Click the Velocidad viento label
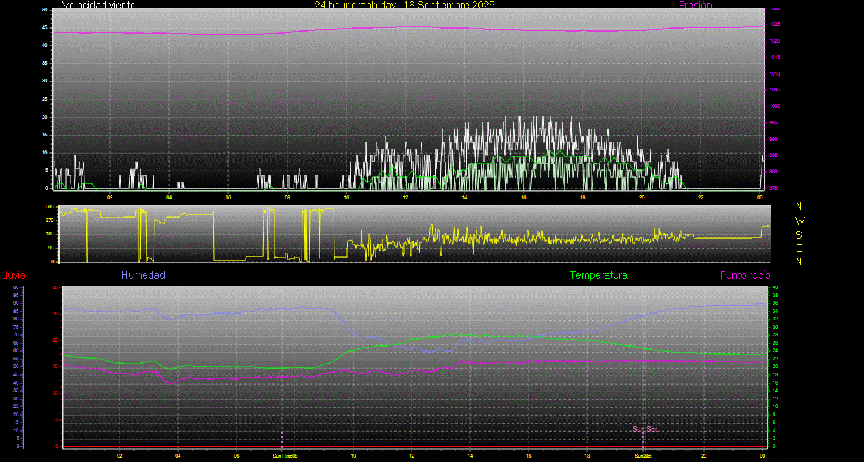The width and height of the screenshot is (864, 462). tap(98, 5)
